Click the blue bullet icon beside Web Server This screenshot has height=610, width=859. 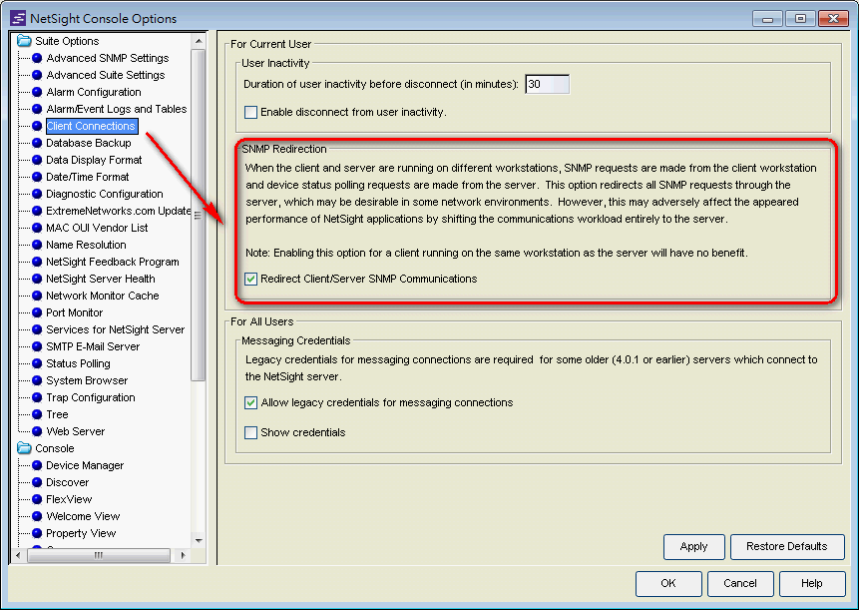pos(37,431)
